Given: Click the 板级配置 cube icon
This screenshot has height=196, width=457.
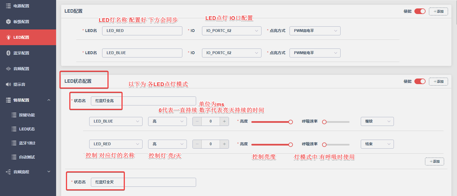Looking at the screenshot, I should coord(8,22).
